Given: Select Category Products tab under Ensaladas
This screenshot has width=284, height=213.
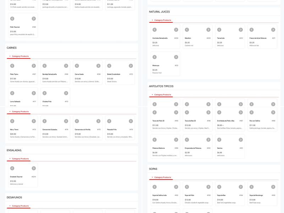Looking at the screenshot, I should 20,159.
